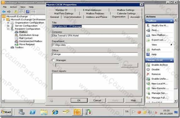Viewport: 180px width, 118px height.
Task: Switch to Address and Phone tab
Action: tap(96, 17)
